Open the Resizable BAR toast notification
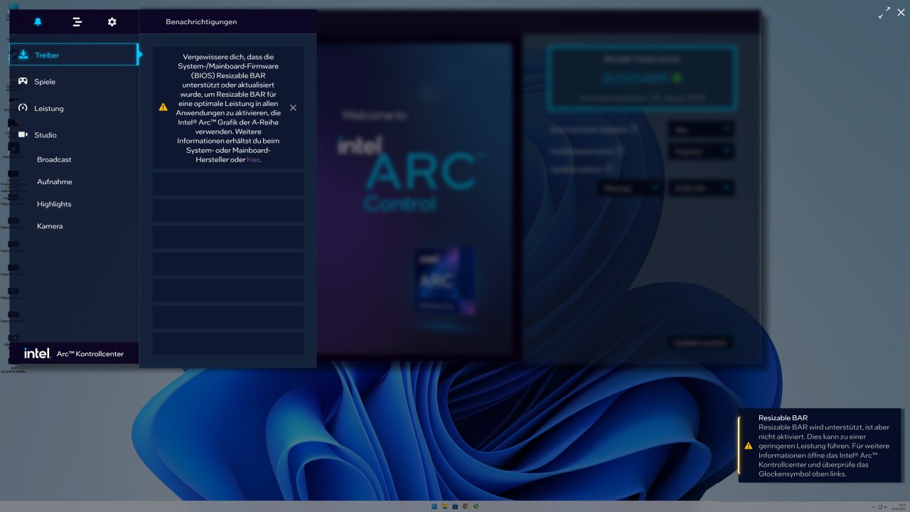This screenshot has height=512, width=910. pos(820,446)
